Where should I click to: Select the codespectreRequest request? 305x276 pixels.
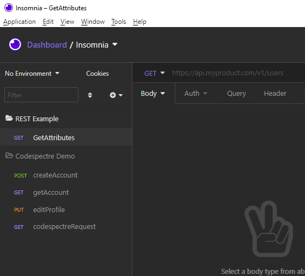pyautogui.click(x=66, y=227)
